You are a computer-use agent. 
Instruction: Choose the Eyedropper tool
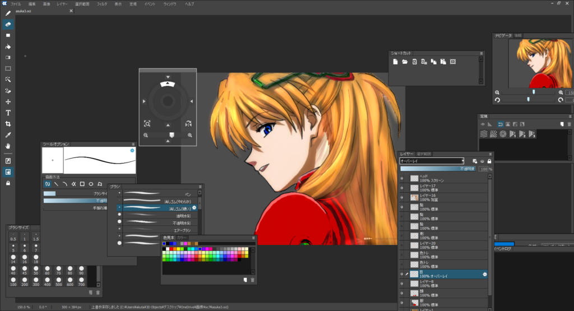[8, 135]
